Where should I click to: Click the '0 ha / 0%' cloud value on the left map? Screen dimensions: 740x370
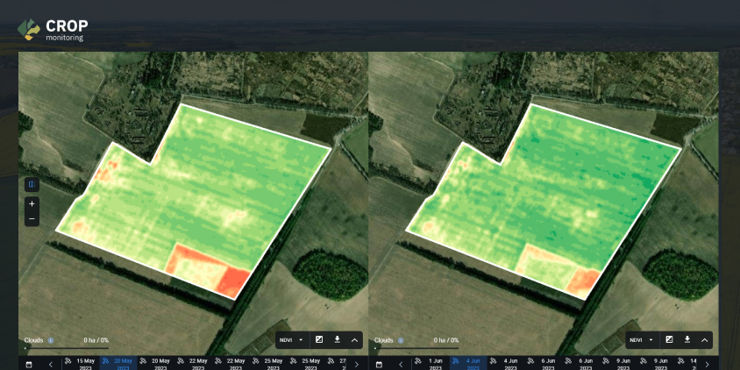pos(96,340)
